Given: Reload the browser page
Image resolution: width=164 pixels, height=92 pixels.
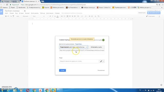Looking at the screenshot, I should 7,5.
